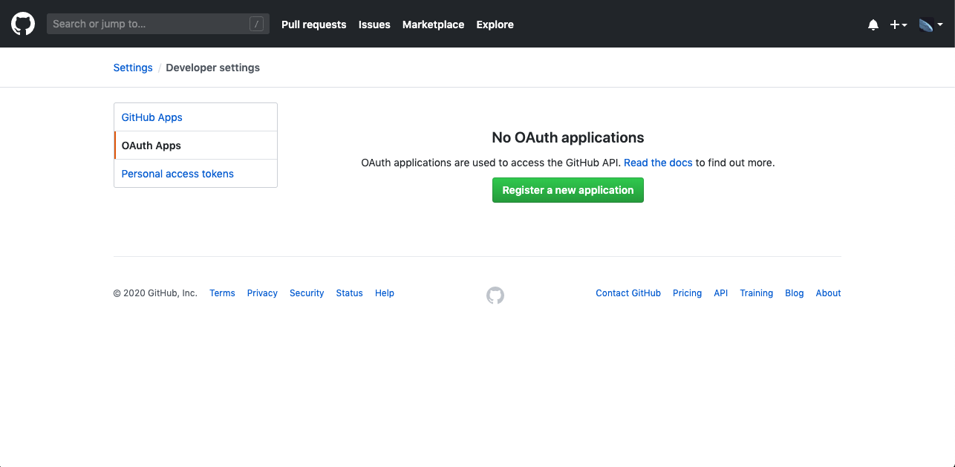Open the Privacy footer link
Screen dimensions: 955x467
pyautogui.click(x=262, y=293)
